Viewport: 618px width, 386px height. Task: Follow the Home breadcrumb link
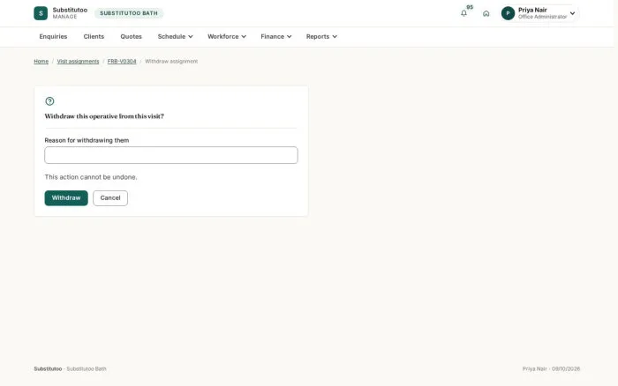[x=41, y=62]
